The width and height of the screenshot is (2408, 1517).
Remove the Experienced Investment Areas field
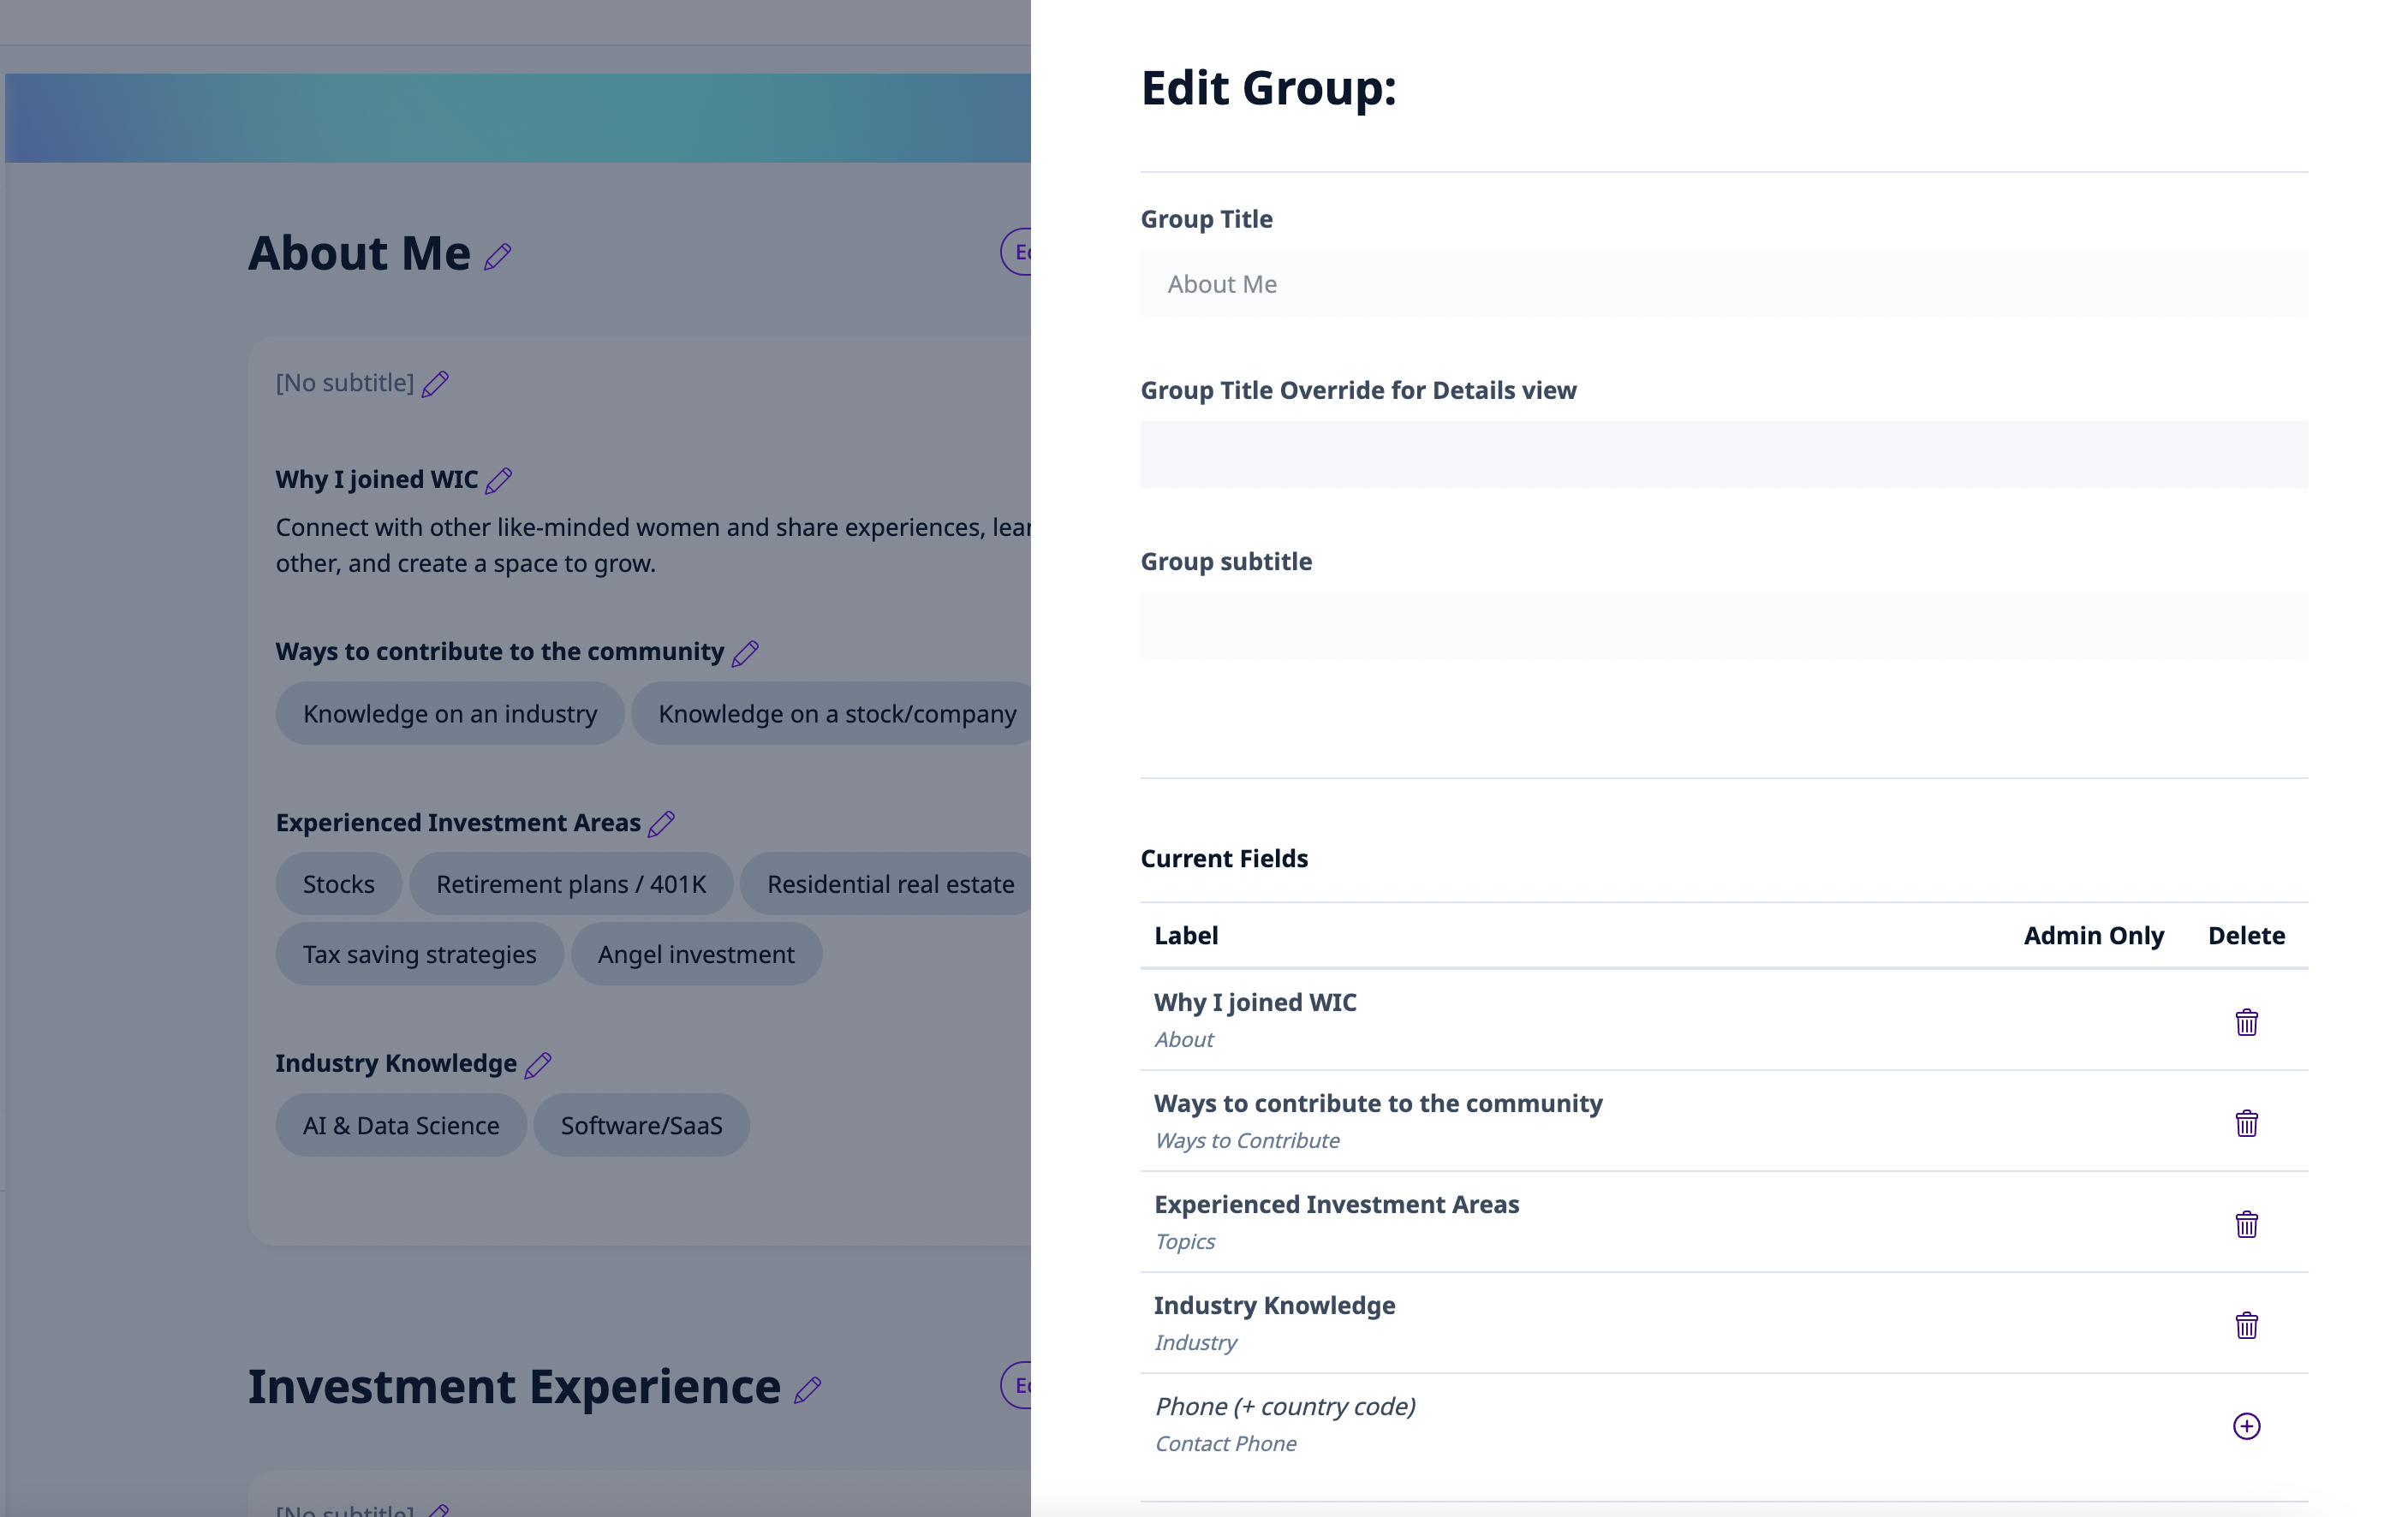click(2246, 1224)
